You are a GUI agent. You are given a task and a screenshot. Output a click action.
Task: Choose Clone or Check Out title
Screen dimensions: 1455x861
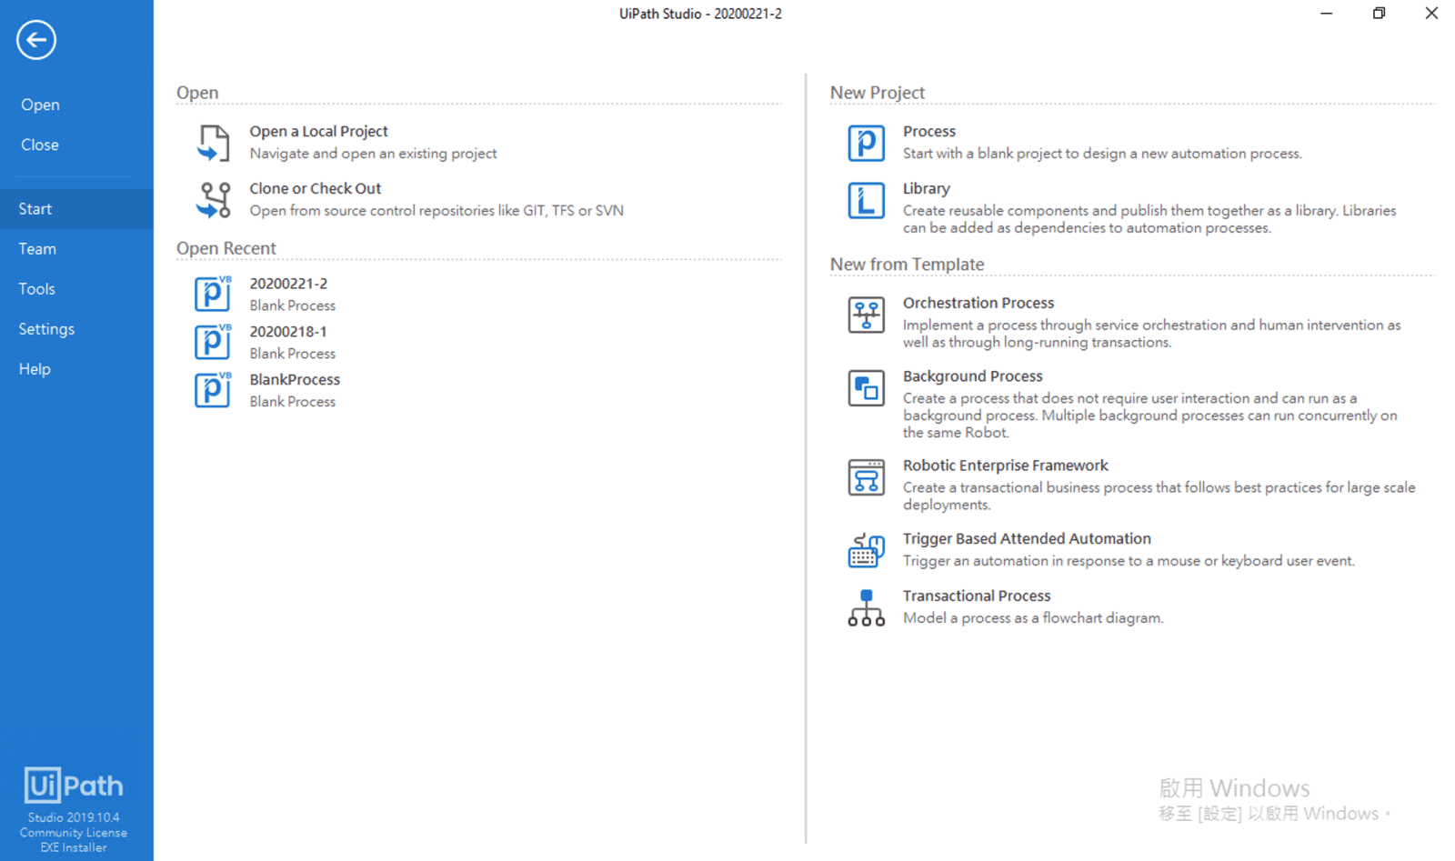tap(316, 188)
